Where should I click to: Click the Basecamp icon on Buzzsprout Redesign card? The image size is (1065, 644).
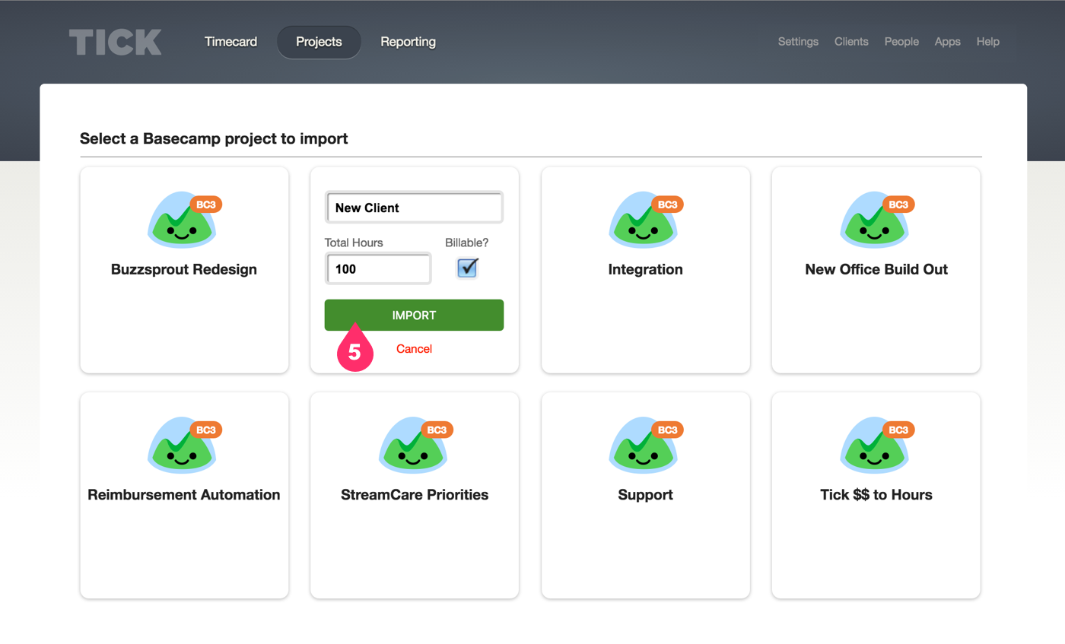183,220
